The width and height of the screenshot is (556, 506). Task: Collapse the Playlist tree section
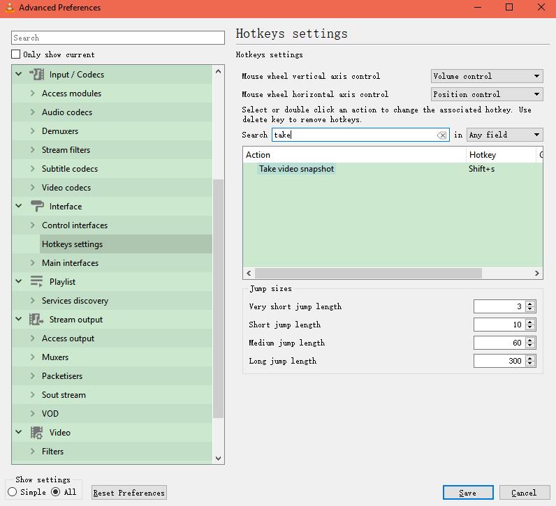[x=19, y=281]
